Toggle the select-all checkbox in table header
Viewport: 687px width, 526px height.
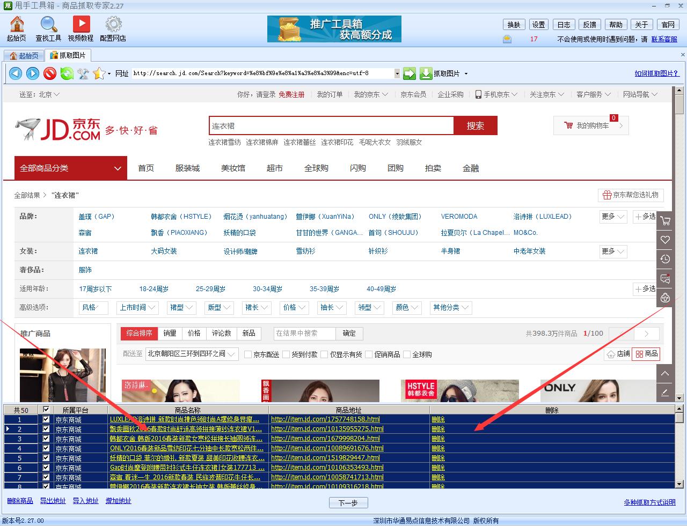pos(46,409)
